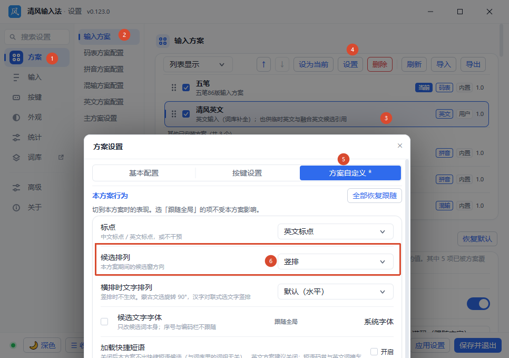Click the 保存并退出 button
This screenshot has width=509, height=358.
[477, 345]
